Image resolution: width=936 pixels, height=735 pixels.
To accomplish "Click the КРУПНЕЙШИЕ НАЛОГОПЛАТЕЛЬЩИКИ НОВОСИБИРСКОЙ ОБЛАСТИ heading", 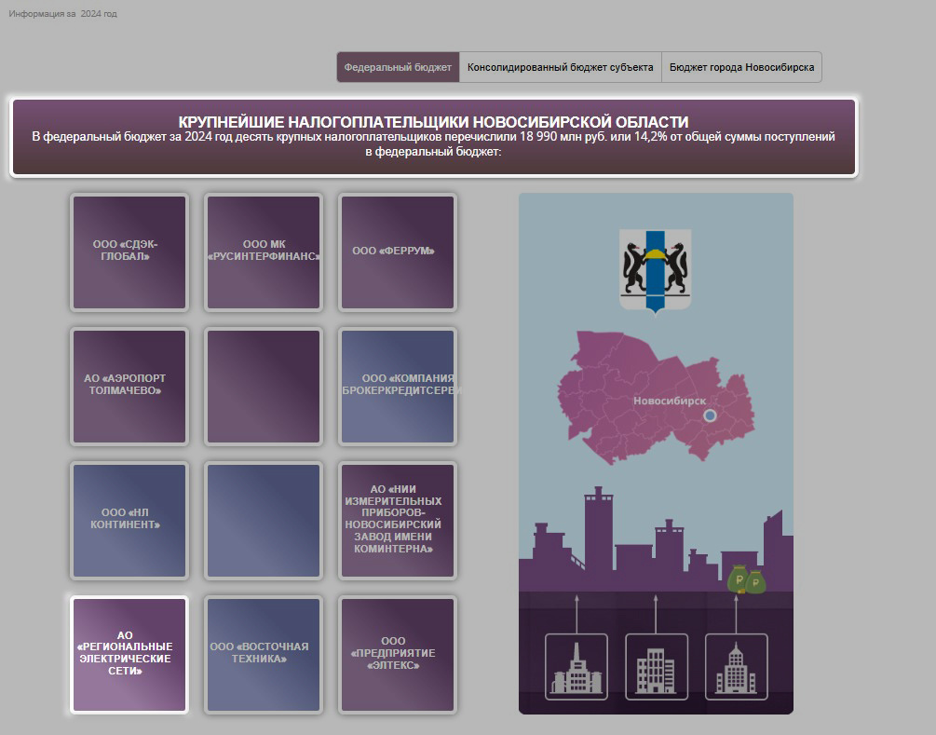I will click(433, 122).
